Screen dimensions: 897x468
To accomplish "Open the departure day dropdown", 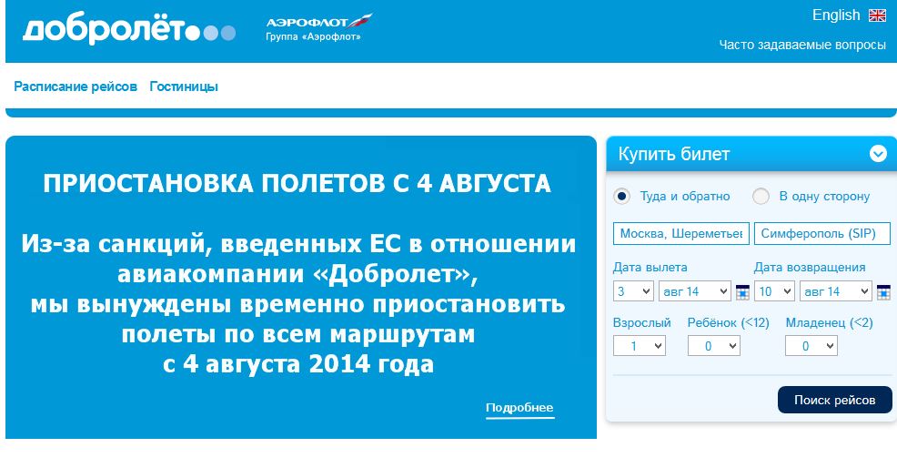I will [633, 291].
